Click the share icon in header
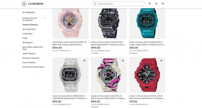Image resolution: width=202 pixels, height=108 pixels. click(x=150, y=4)
